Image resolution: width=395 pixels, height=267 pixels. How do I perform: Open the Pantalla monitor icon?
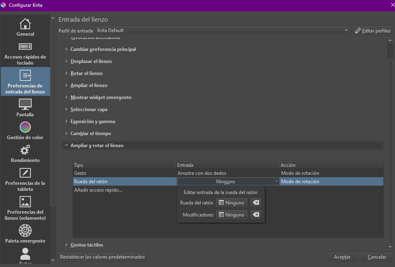tap(25, 104)
